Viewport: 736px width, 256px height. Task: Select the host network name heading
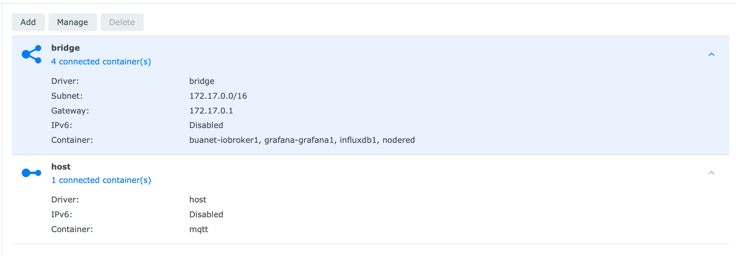[x=61, y=166]
